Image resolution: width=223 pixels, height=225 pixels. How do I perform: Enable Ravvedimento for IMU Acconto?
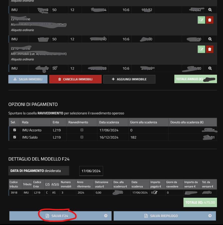82,130
